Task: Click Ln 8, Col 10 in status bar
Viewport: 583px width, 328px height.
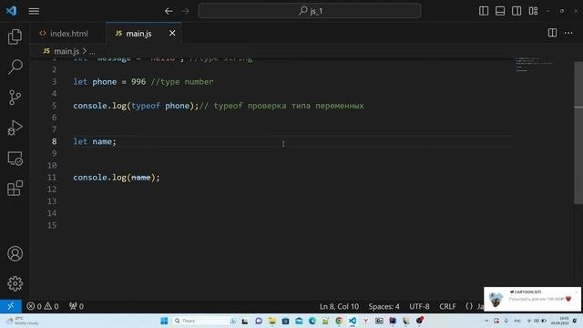Action: pyautogui.click(x=339, y=306)
